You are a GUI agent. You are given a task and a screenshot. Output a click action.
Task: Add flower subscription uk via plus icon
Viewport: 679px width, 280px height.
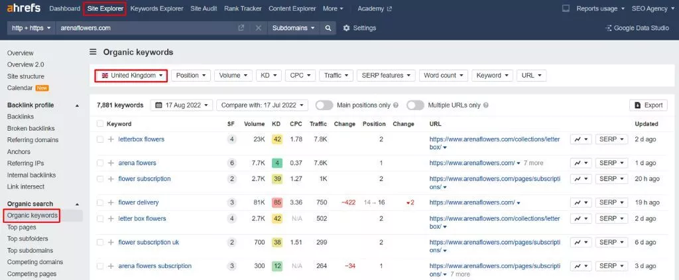click(x=111, y=242)
